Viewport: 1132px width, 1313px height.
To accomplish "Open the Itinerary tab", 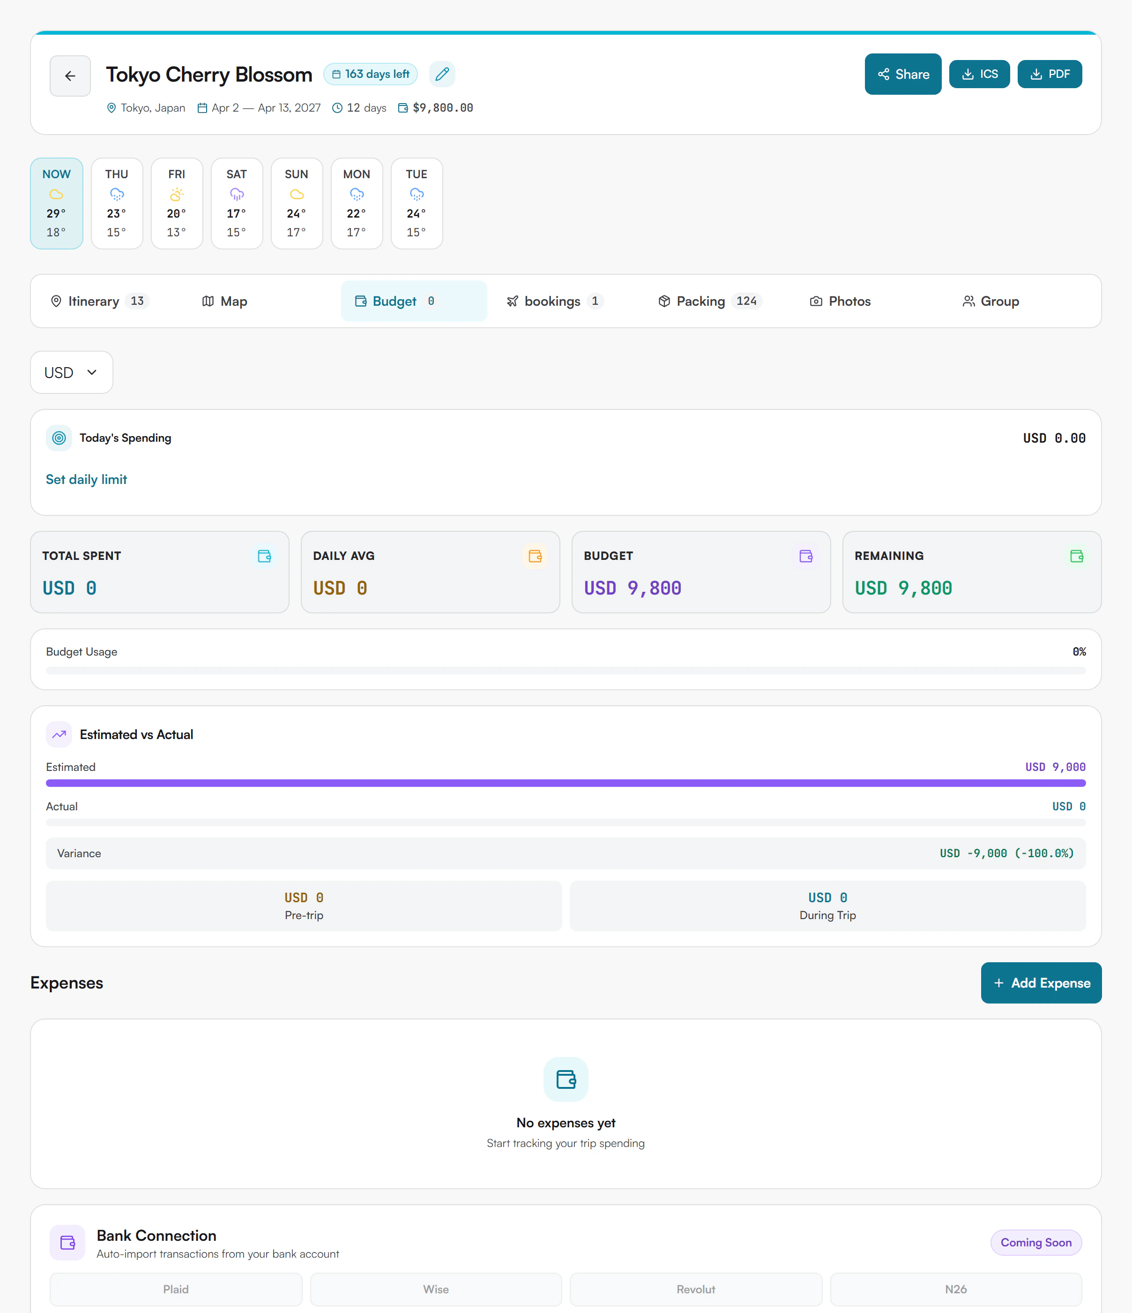I will (110, 301).
